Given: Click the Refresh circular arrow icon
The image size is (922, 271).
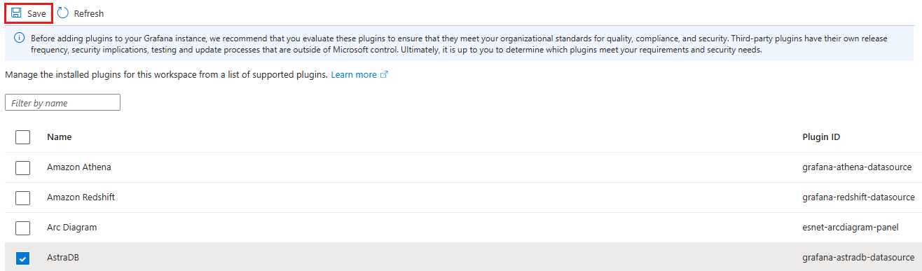Looking at the screenshot, I should tap(62, 13).
